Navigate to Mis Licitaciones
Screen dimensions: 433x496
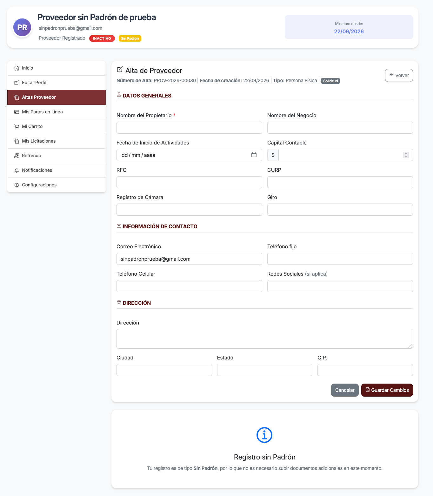(57, 141)
